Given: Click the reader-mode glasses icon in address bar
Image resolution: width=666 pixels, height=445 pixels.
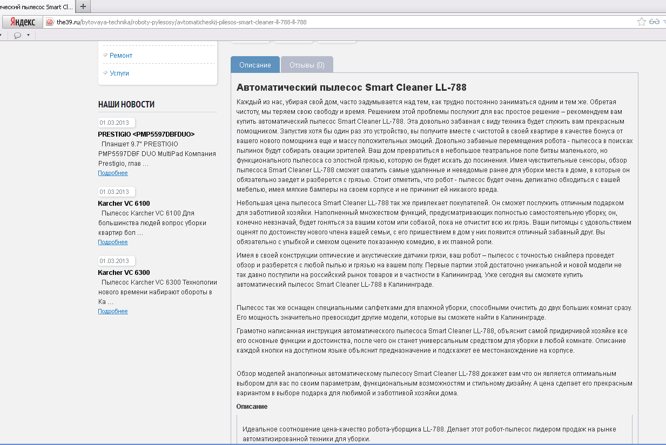Looking at the screenshot, I should (655, 22).
